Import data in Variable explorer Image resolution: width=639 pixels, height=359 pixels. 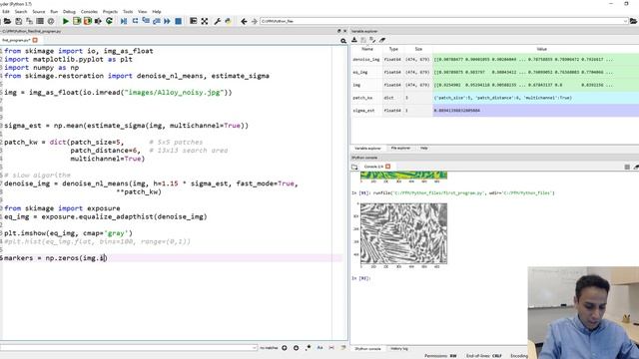[354, 40]
